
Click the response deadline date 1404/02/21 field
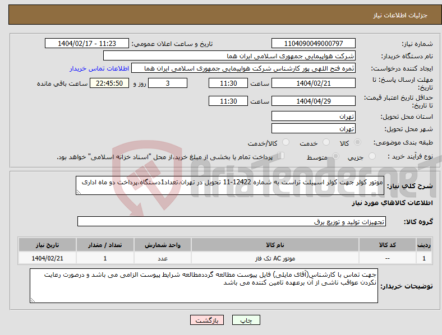tap(314, 83)
